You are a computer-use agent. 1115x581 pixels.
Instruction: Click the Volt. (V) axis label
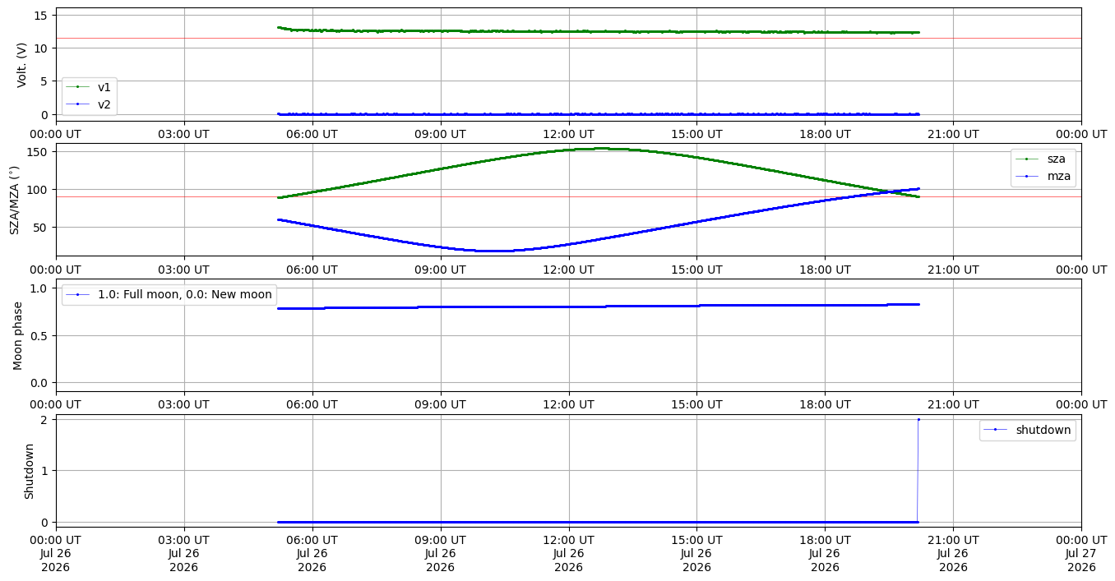[x=22, y=65]
